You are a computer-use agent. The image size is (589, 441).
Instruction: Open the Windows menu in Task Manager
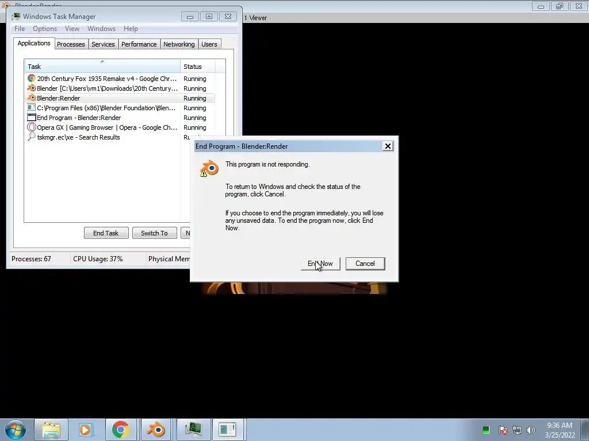[101, 29]
